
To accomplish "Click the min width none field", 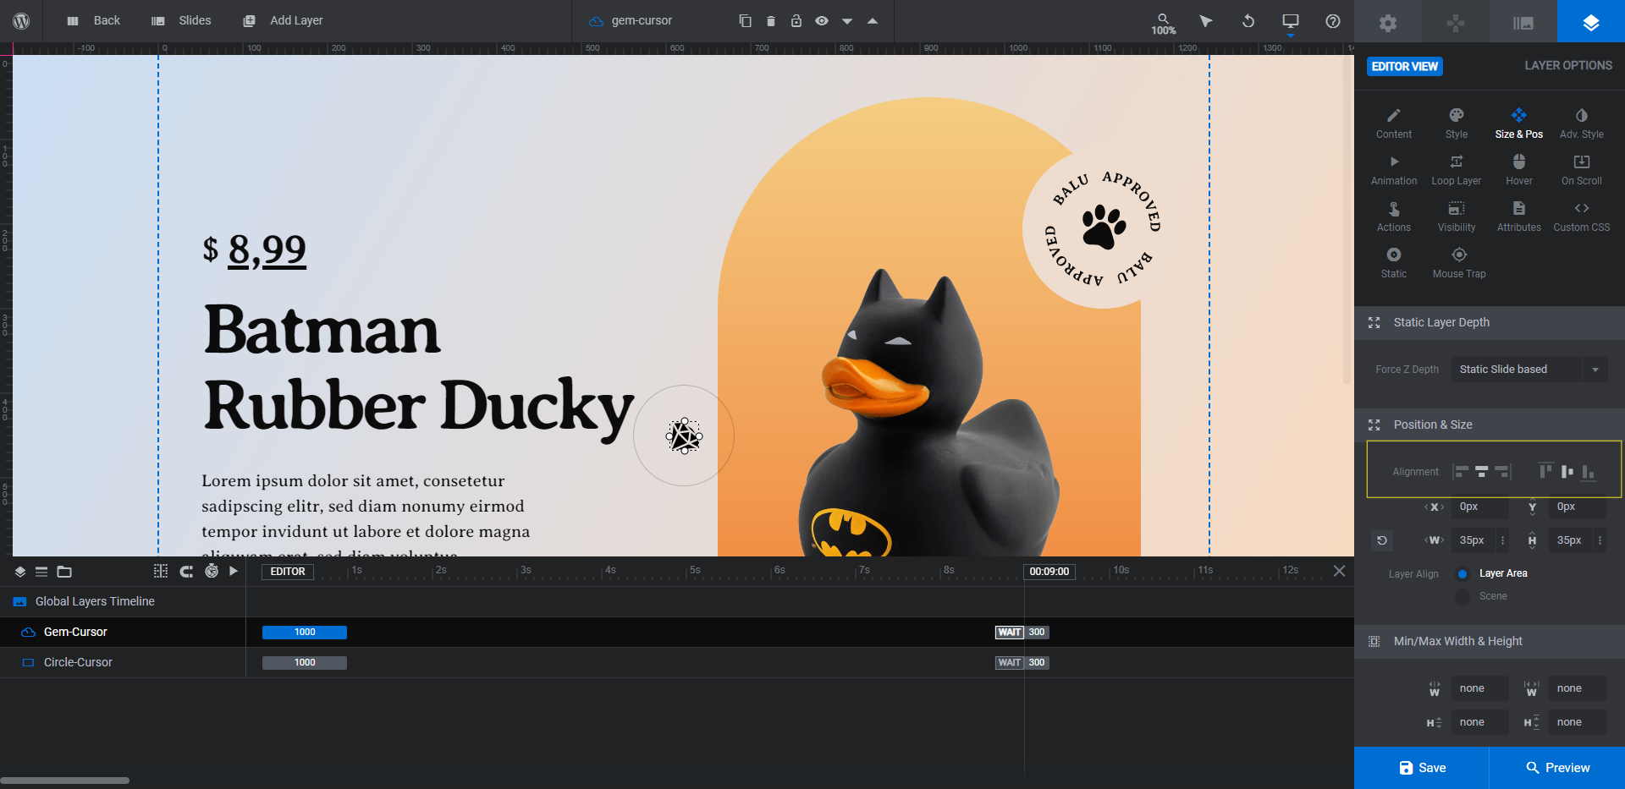I will (x=1479, y=688).
